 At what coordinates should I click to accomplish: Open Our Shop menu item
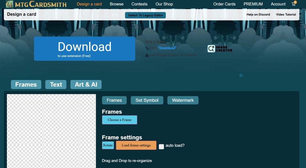pos(164,4)
